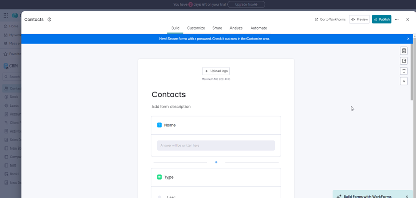The height and width of the screenshot is (198, 416).
Task: Close the form builder with X
Action: point(408,19)
